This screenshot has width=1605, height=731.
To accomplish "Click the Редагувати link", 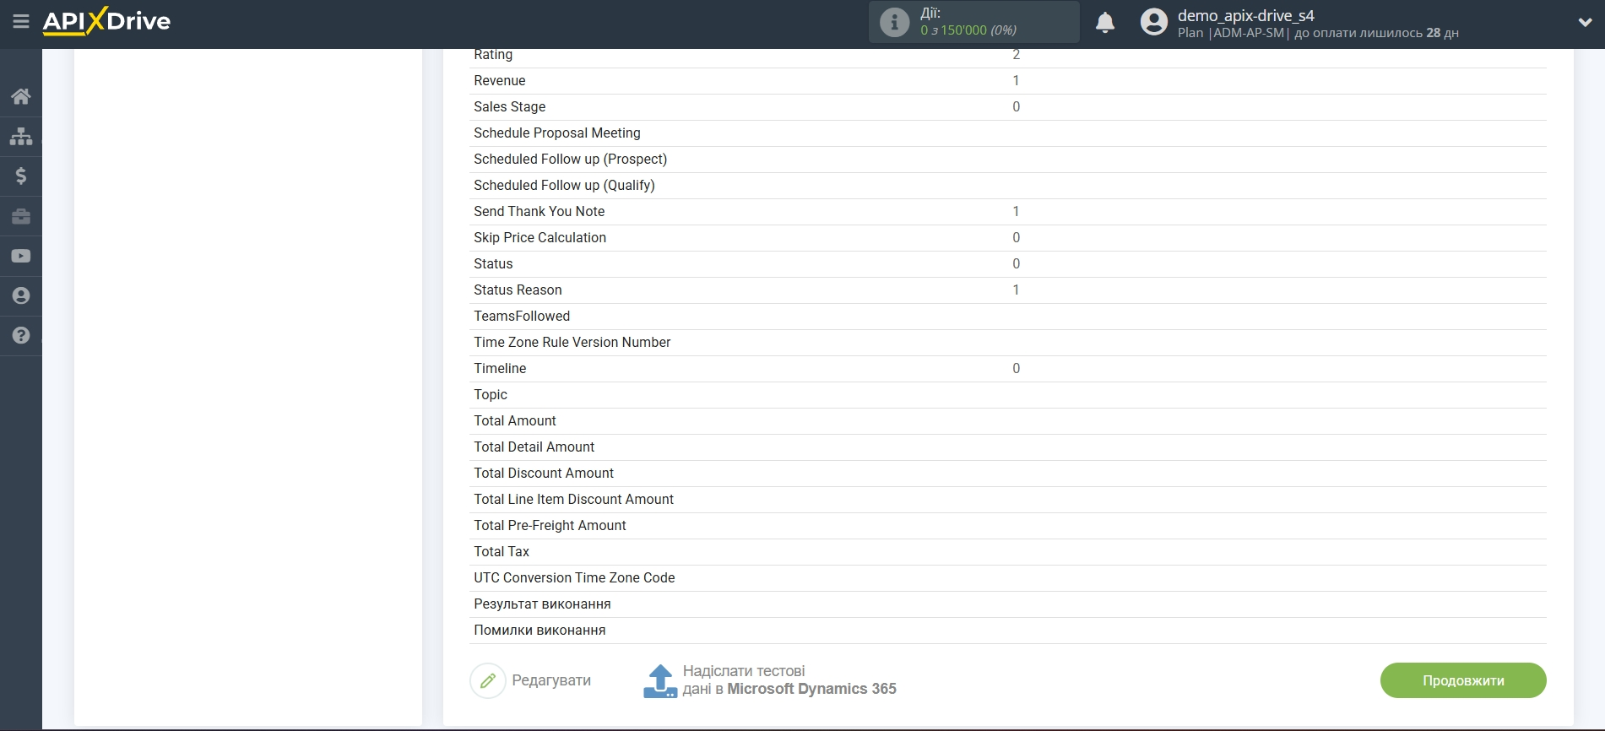I will coord(551,680).
